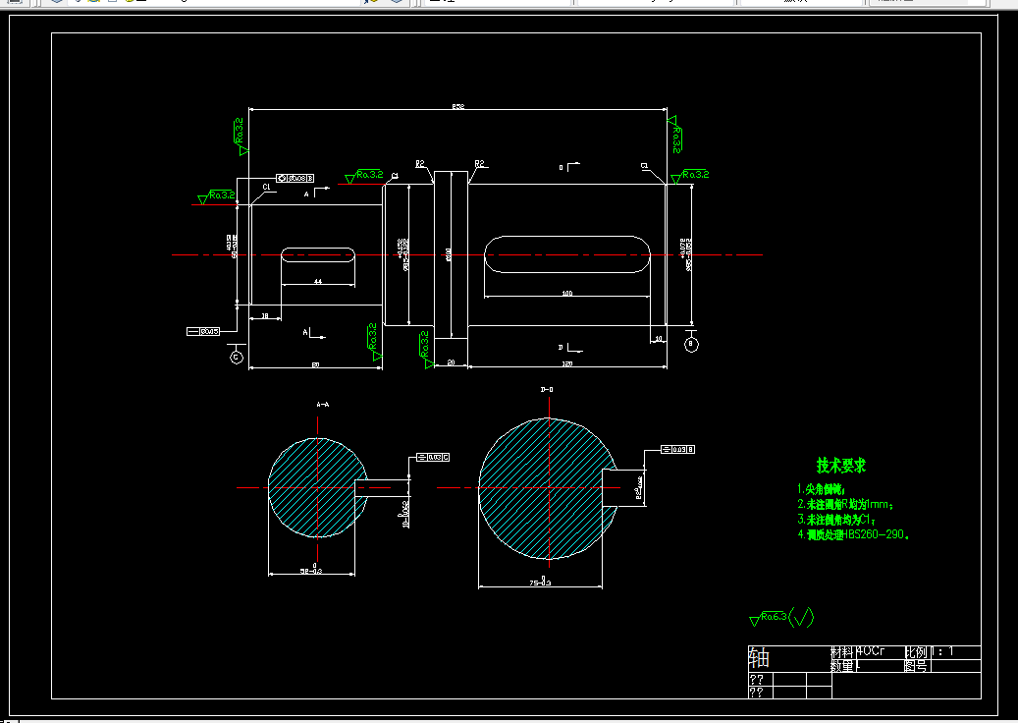Pick the Ra6.3 general roughness symbol

click(x=769, y=619)
